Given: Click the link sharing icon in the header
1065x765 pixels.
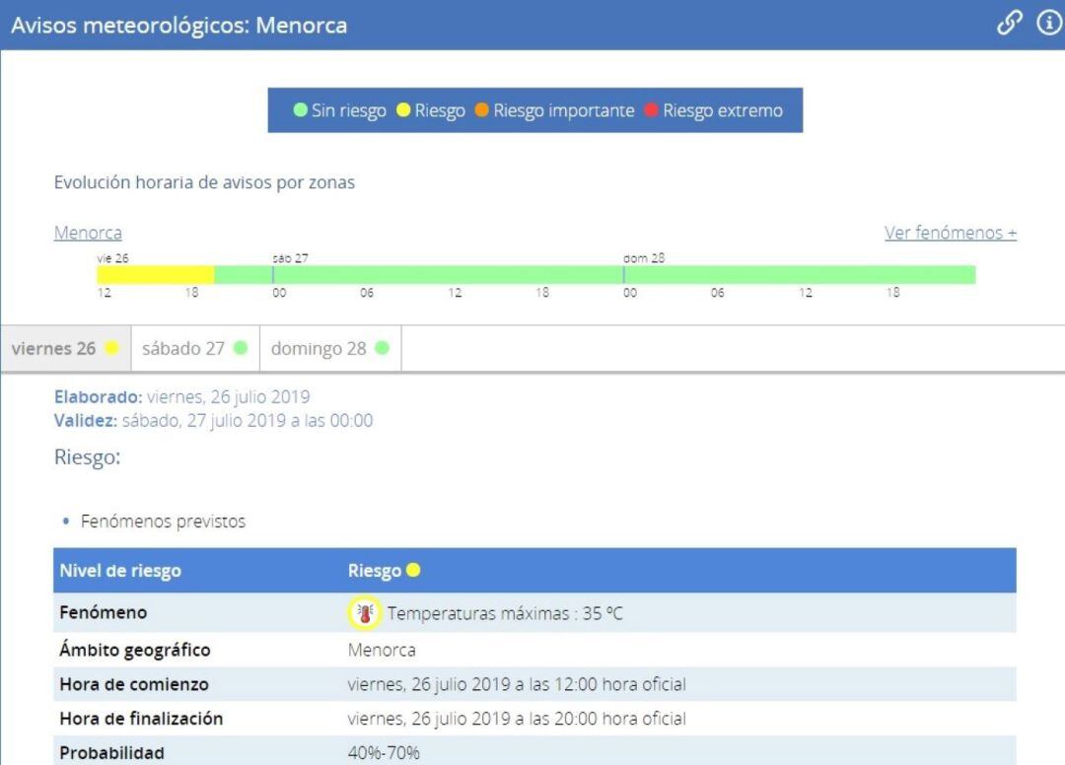Looking at the screenshot, I should point(1010,24).
